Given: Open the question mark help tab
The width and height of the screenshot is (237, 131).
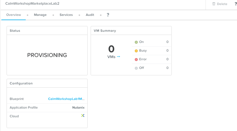Looking at the screenshot, I should [x=108, y=15].
